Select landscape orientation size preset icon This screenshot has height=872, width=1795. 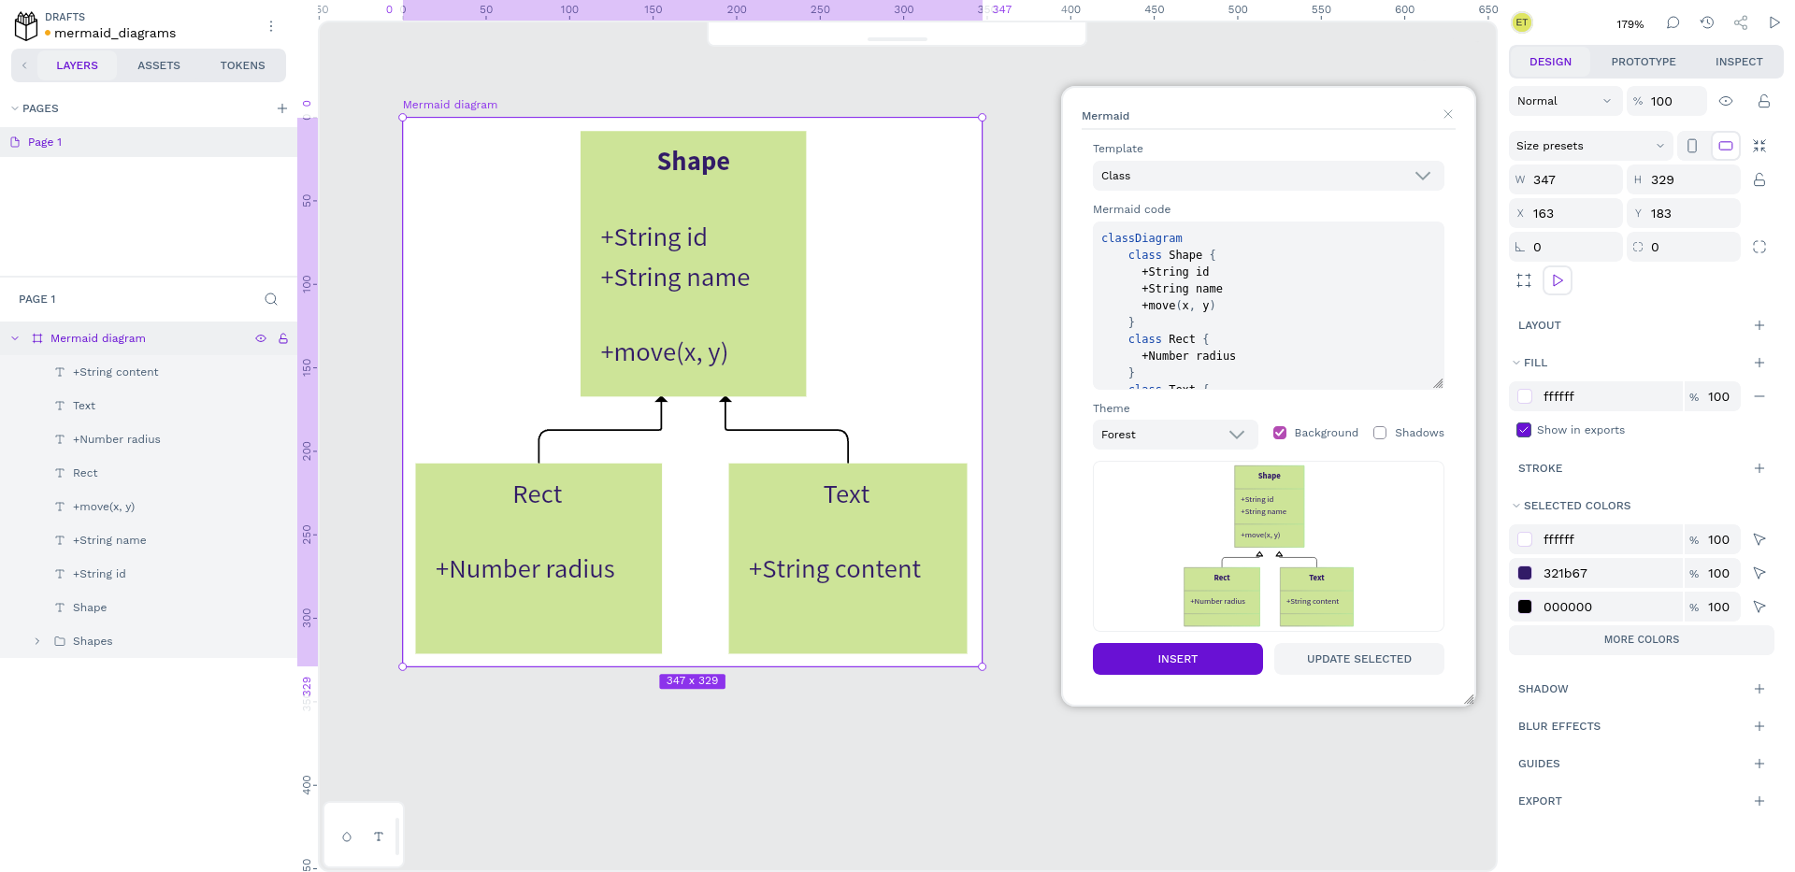(x=1725, y=146)
